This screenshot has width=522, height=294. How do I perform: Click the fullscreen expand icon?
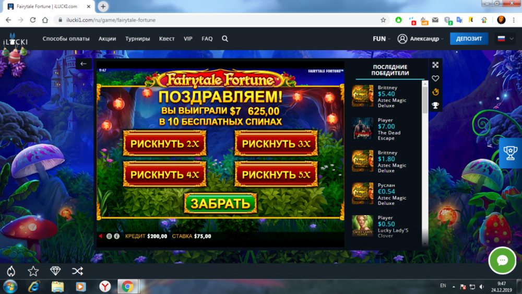click(435, 65)
